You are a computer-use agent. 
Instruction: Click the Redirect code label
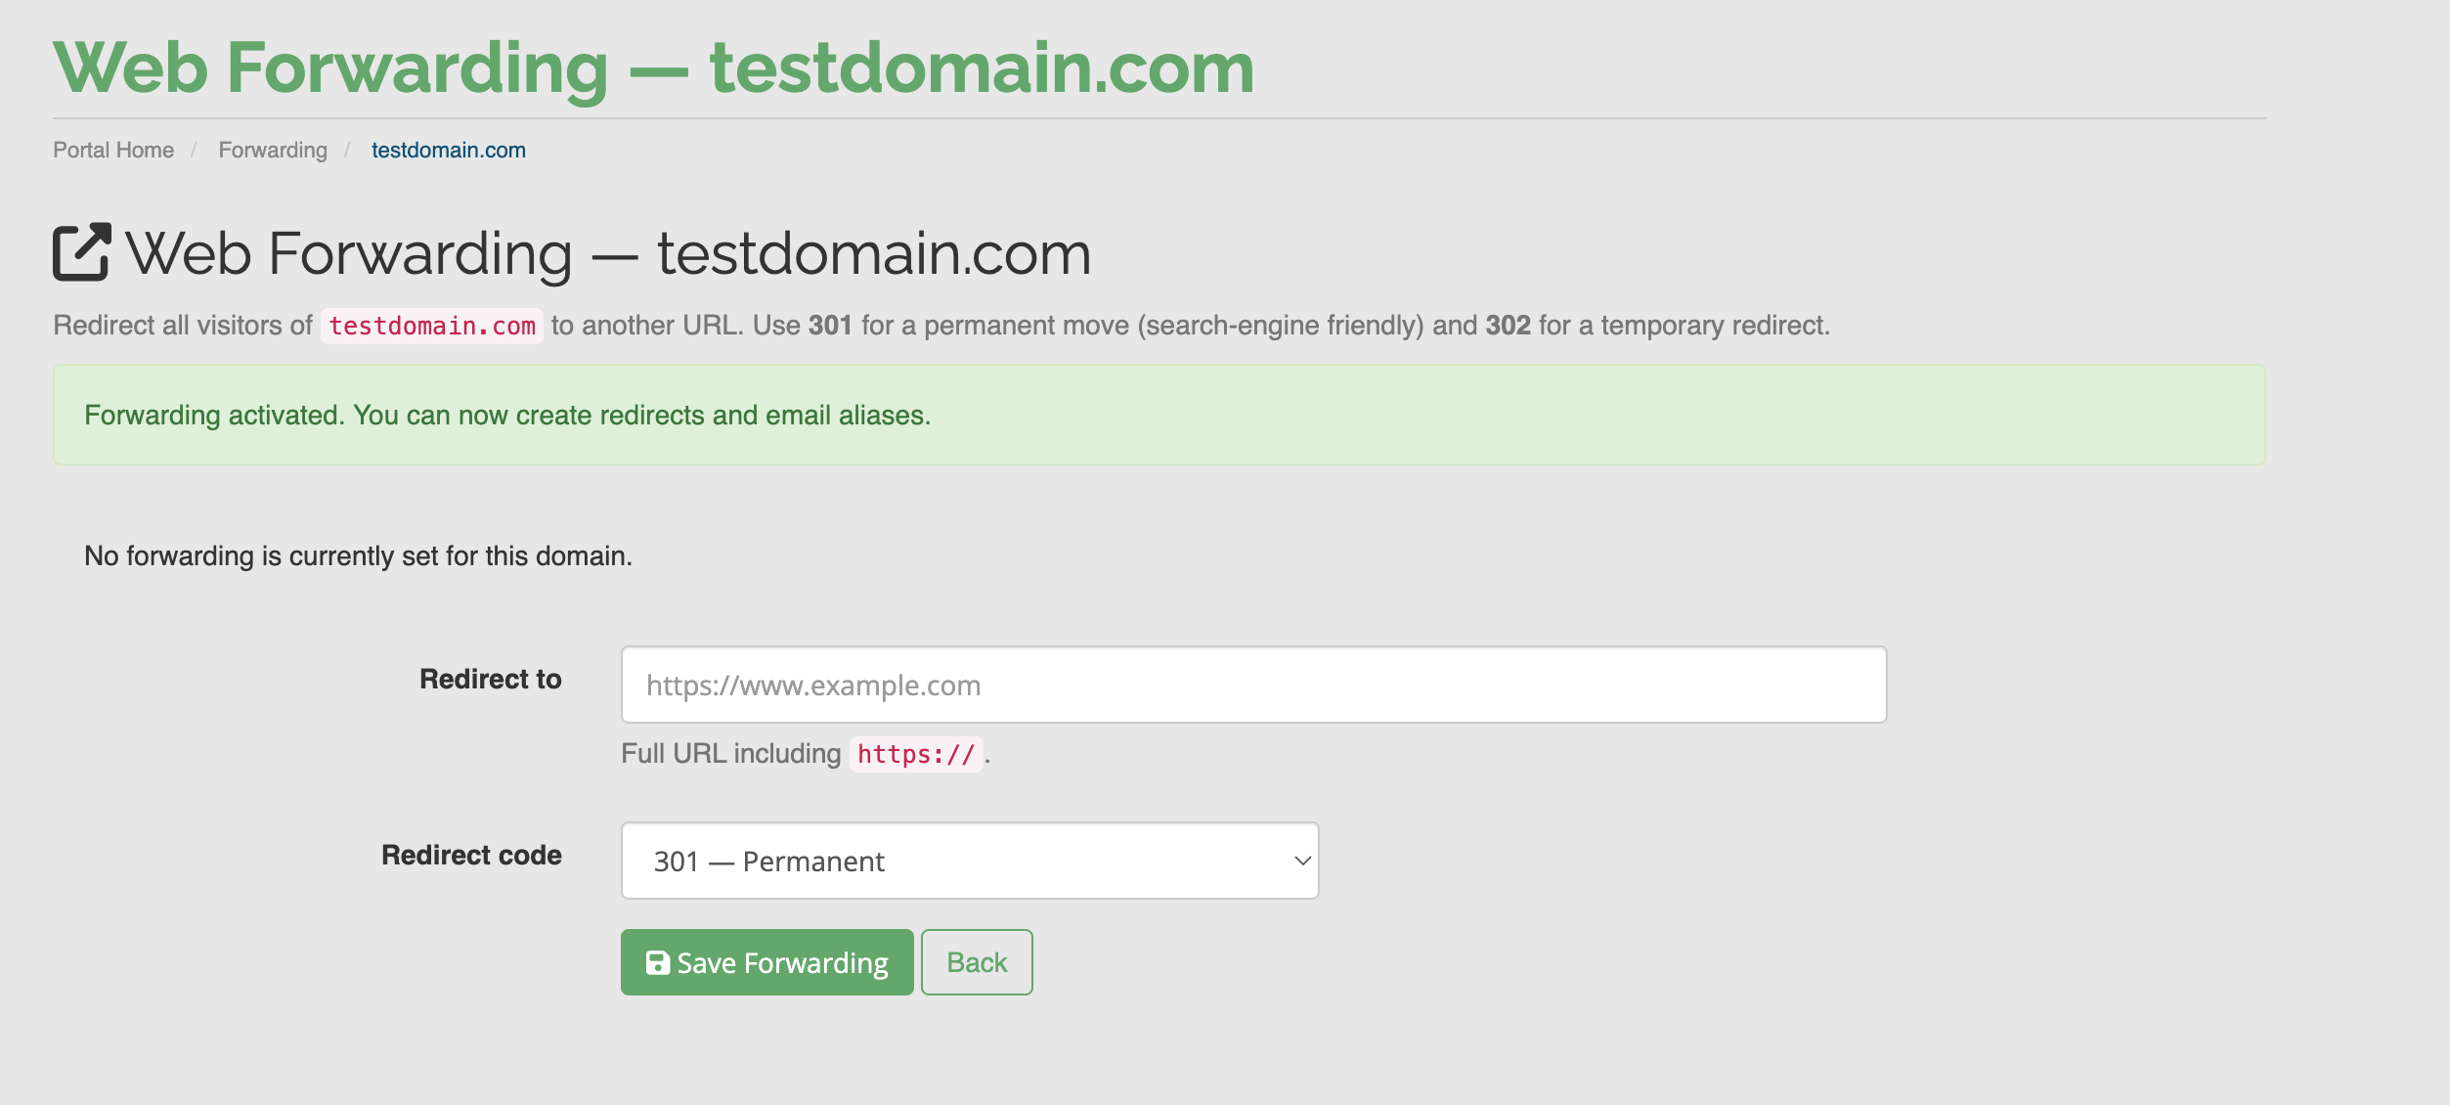[471, 855]
